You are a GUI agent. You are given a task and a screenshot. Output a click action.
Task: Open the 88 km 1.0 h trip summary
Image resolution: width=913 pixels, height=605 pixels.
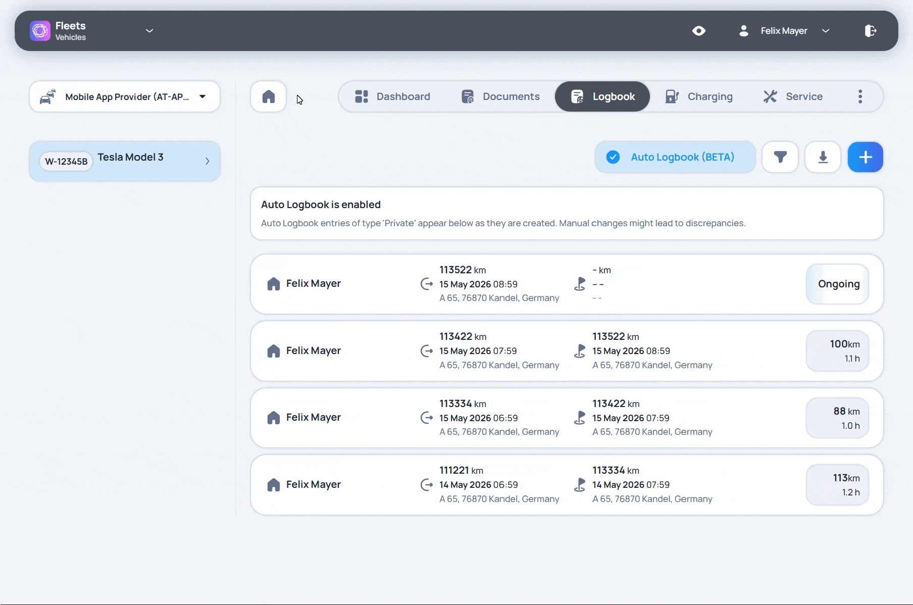(838, 418)
